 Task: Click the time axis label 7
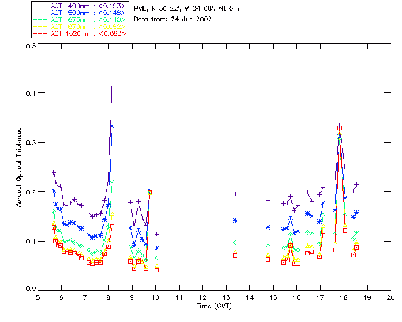(x=85, y=297)
